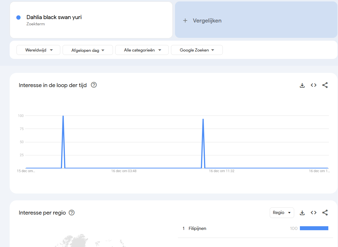Click the 'Interesse in de loop der tijd' heading
This screenshot has width=338, height=247.
53,85
